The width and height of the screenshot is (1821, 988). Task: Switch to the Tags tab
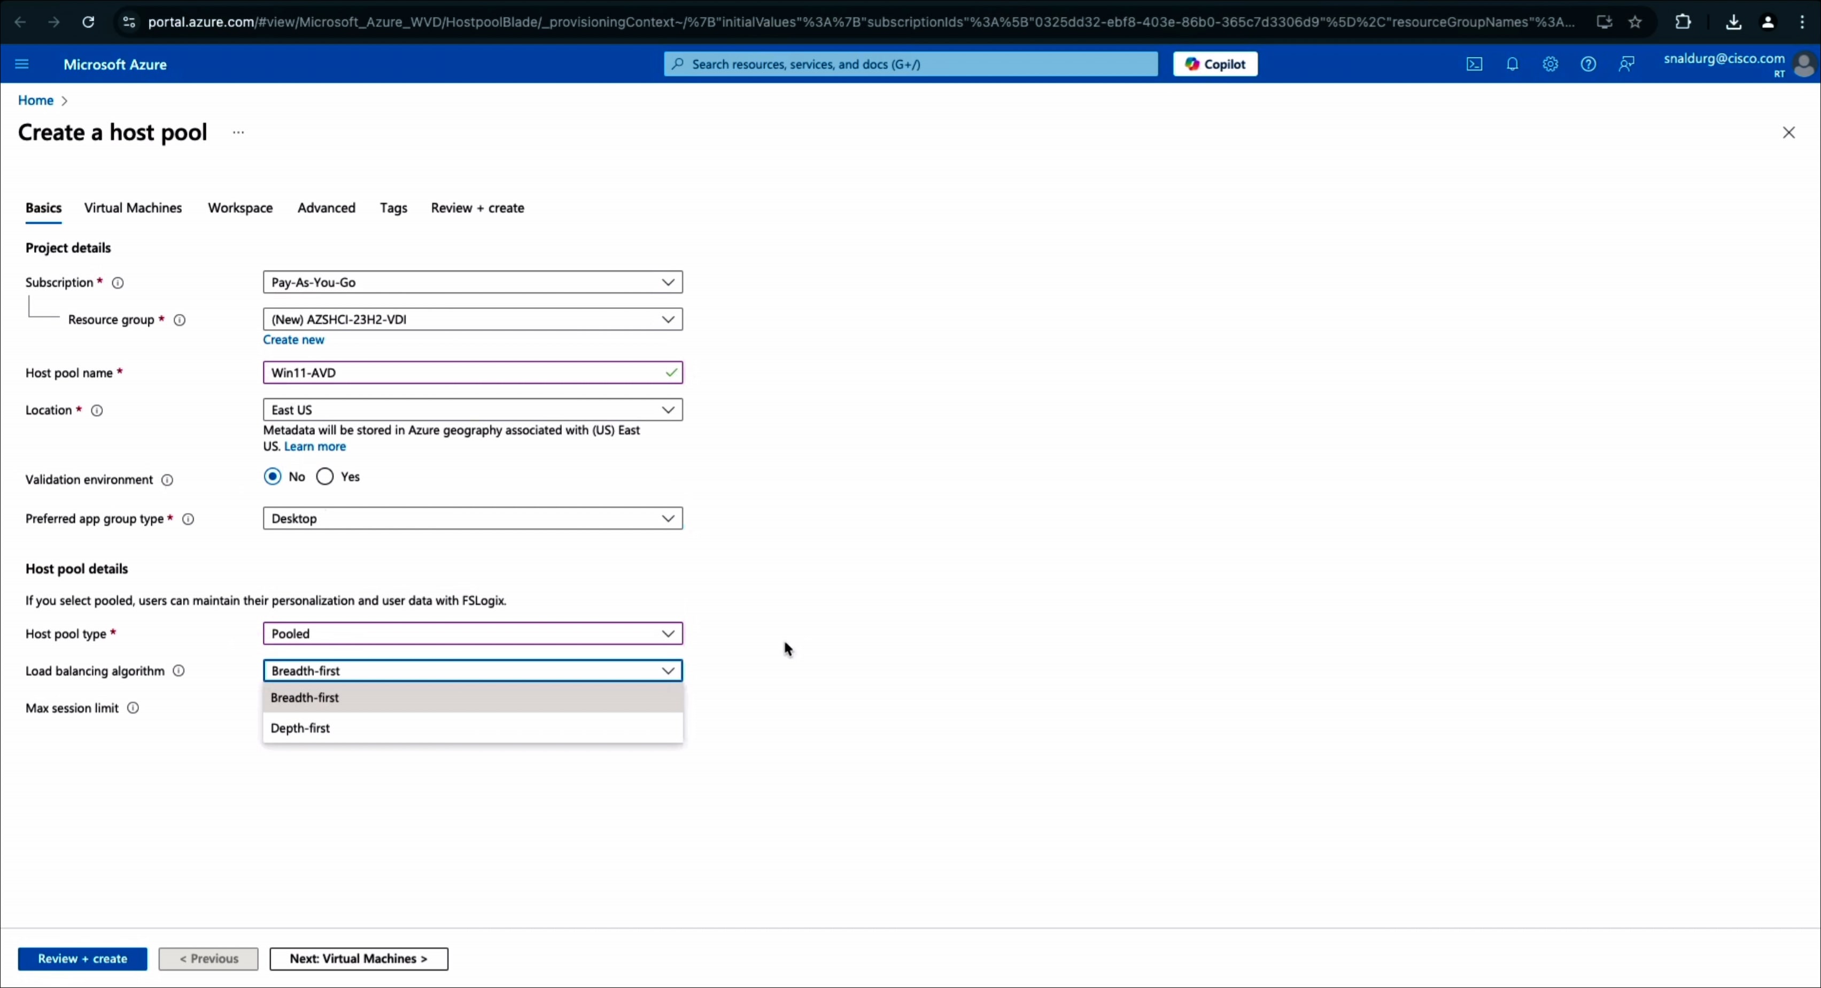(x=394, y=208)
